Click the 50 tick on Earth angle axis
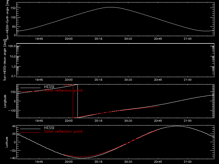The image size is (219, 164). click(14, 27)
